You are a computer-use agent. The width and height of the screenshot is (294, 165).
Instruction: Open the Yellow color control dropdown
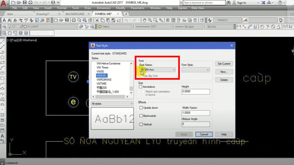[115, 27]
